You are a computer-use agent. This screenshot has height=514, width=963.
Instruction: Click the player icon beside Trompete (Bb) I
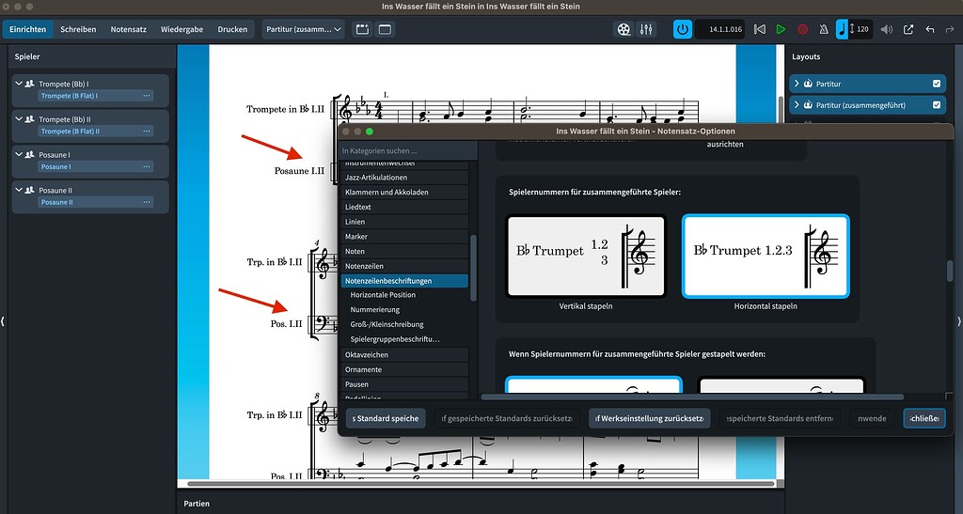click(x=29, y=84)
